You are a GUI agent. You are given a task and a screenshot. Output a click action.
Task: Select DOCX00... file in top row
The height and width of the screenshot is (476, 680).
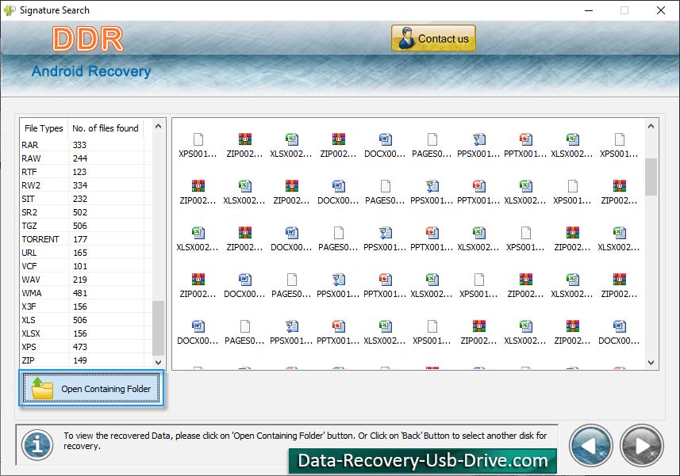(x=385, y=146)
